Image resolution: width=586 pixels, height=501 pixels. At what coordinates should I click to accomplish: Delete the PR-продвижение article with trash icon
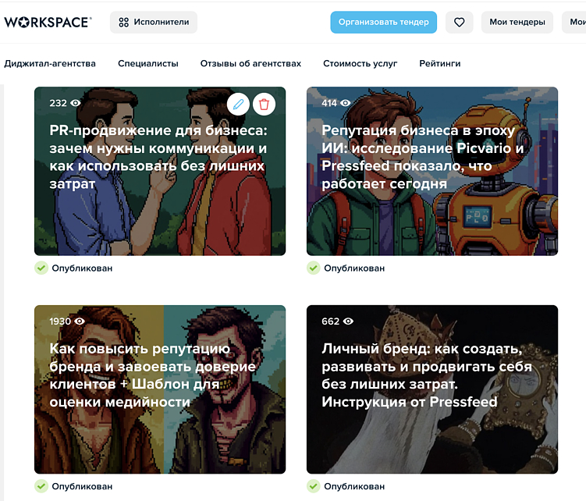[264, 105]
